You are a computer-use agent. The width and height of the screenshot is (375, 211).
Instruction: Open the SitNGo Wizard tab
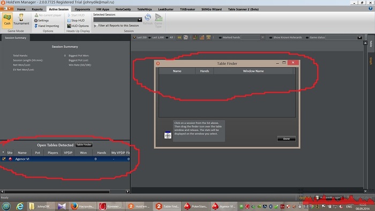click(212, 9)
